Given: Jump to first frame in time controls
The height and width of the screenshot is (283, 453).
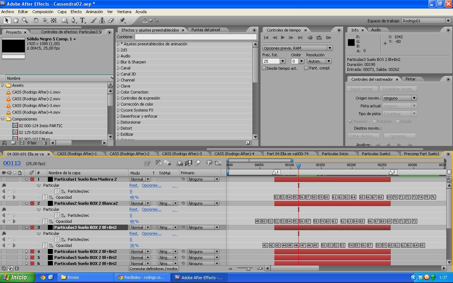Looking at the screenshot, I should [x=266, y=38].
